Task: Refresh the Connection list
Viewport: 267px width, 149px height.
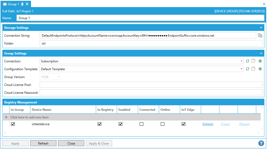Action: (x=247, y=61)
